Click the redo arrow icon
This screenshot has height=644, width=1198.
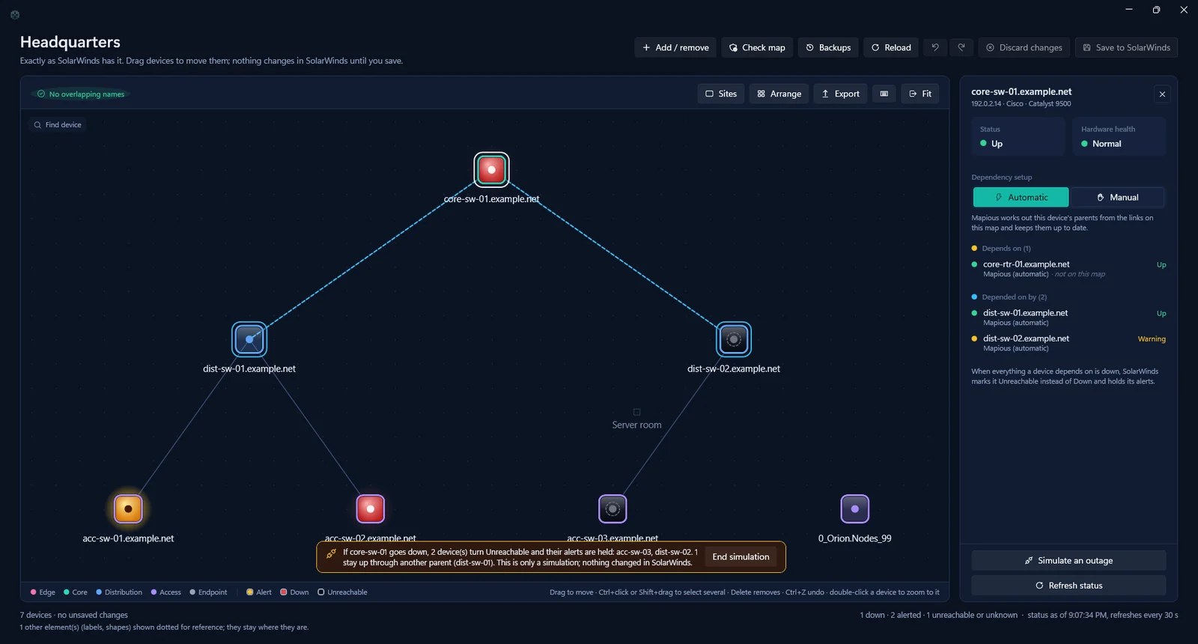(961, 47)
